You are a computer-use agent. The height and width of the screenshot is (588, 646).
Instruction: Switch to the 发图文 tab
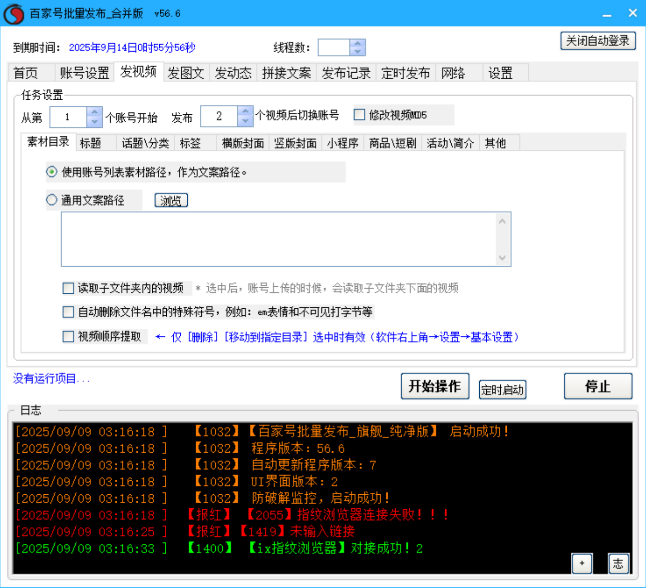[186, 73]
